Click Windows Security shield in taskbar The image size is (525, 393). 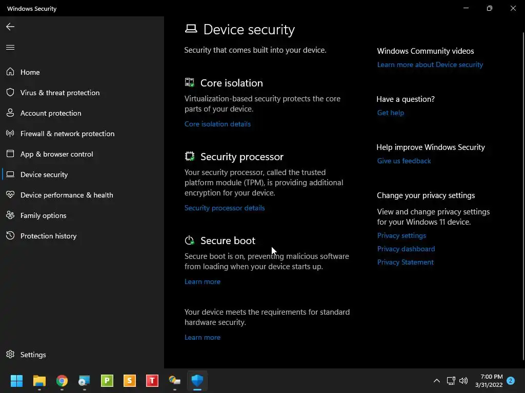pyautogui.click(x=197, y=380)
